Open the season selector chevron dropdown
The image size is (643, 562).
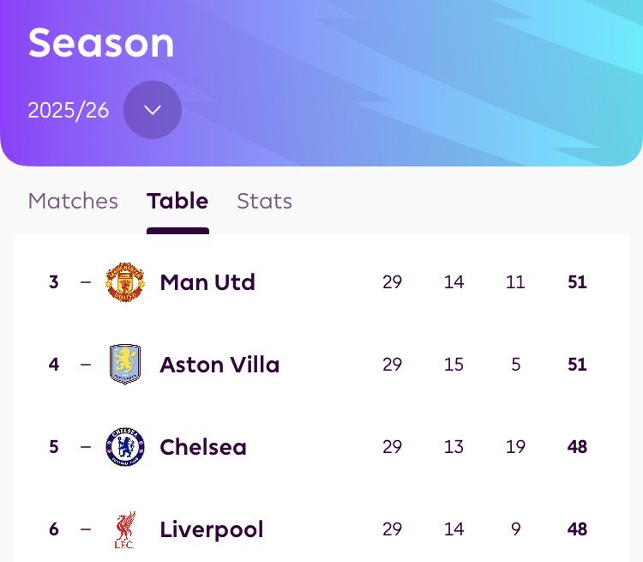153,110
